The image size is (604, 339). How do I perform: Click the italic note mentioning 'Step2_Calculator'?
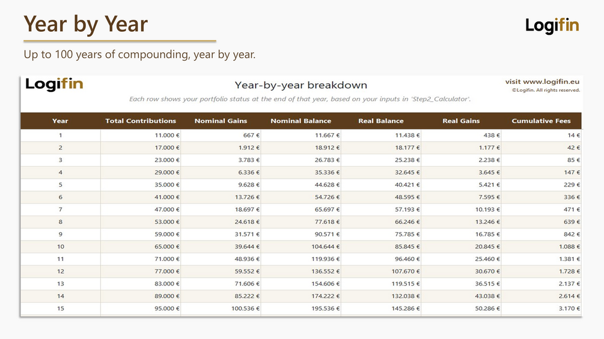(x=300, y=99)
